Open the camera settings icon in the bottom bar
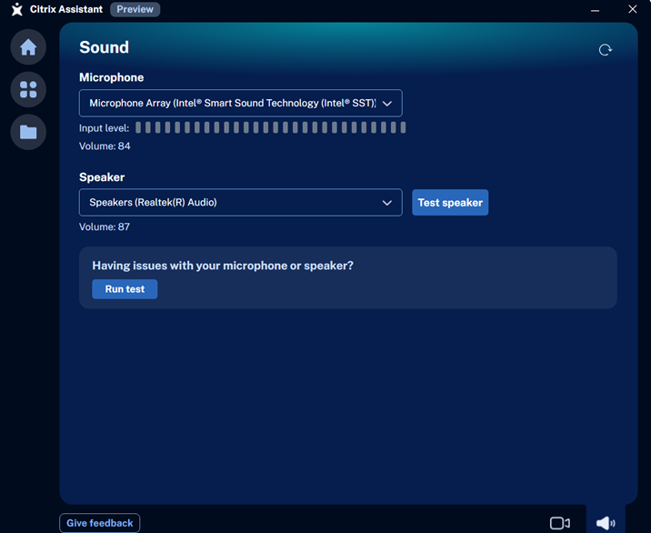 (x=560, y=523)
